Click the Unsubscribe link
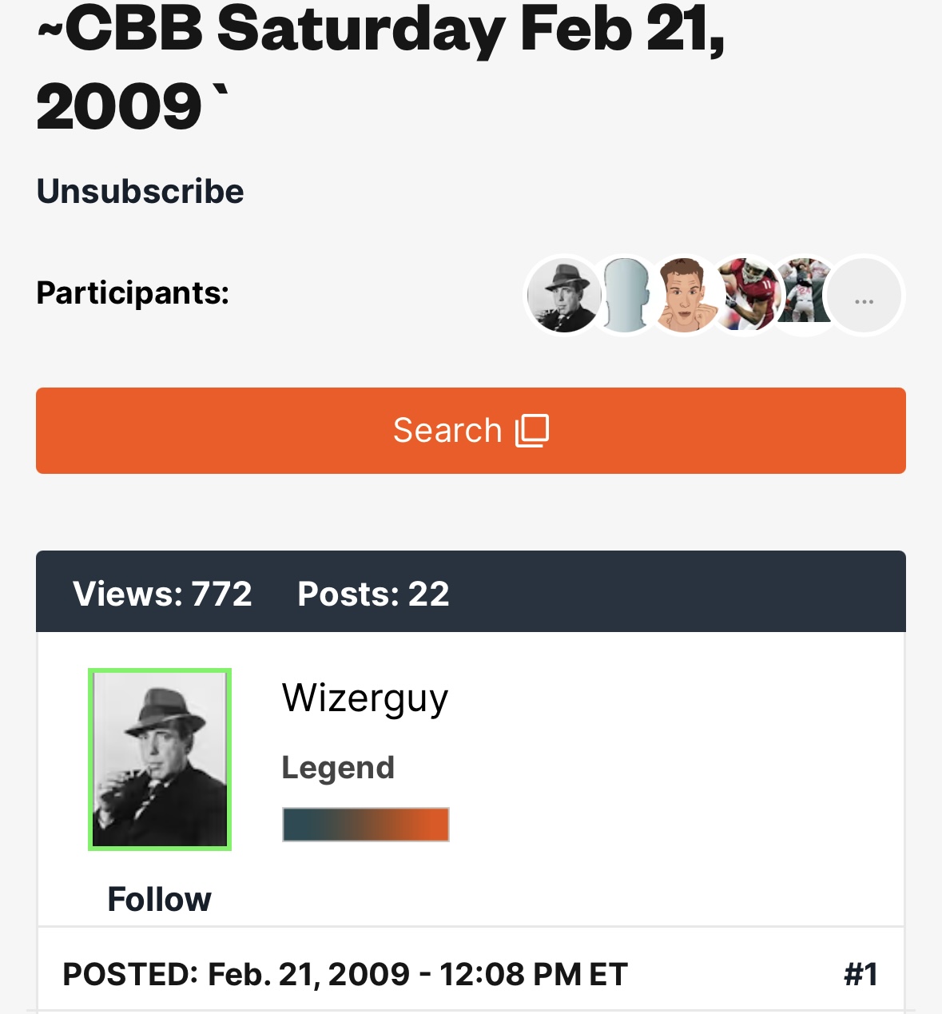Viewport: 942px width, 1014px height. click(140, 192)
